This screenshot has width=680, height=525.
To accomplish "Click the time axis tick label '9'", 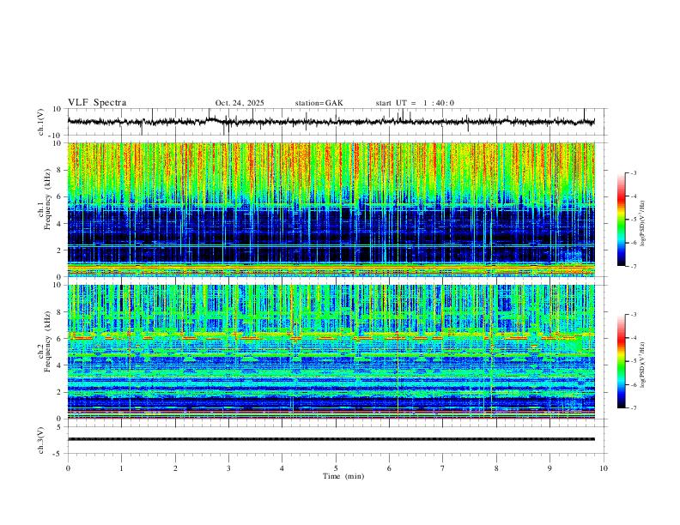I will 549,468.
